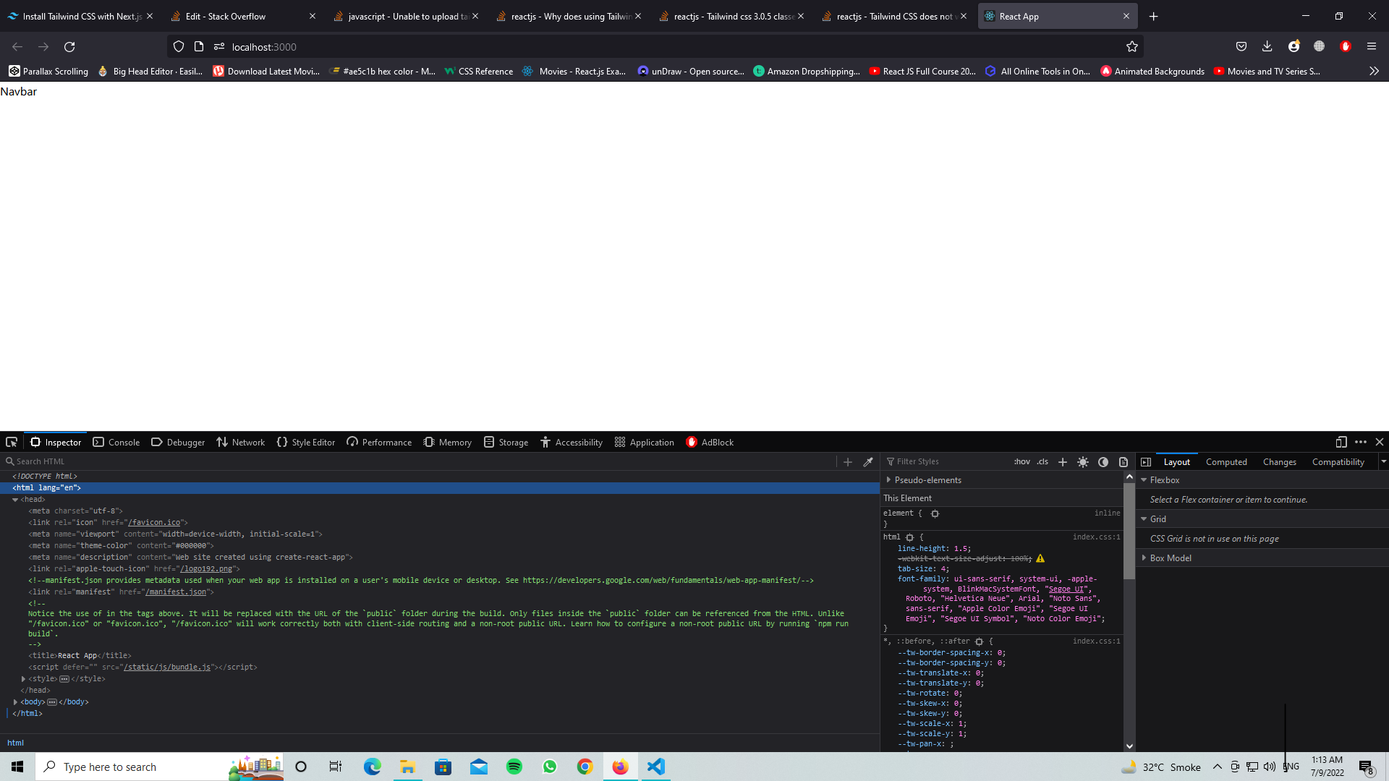
Task: Open a new browser tab
Action: tap(1153, 16)
